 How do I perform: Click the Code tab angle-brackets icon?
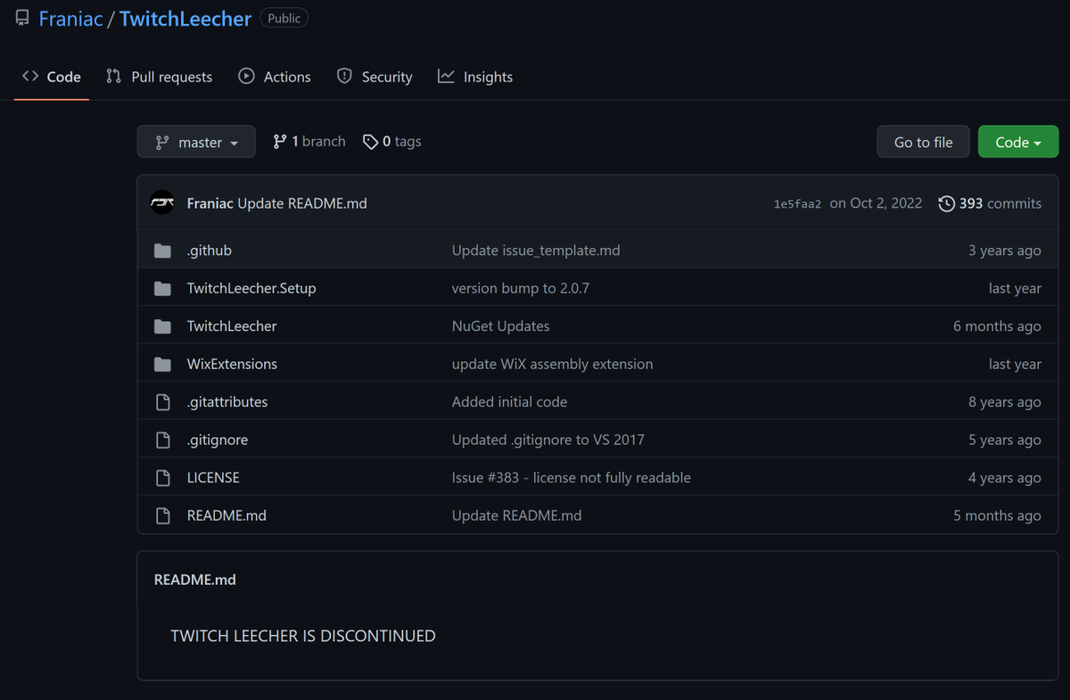coord(30,77)
